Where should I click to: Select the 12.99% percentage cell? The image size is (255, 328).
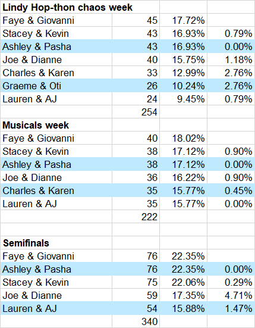click(x=183, y=73)
